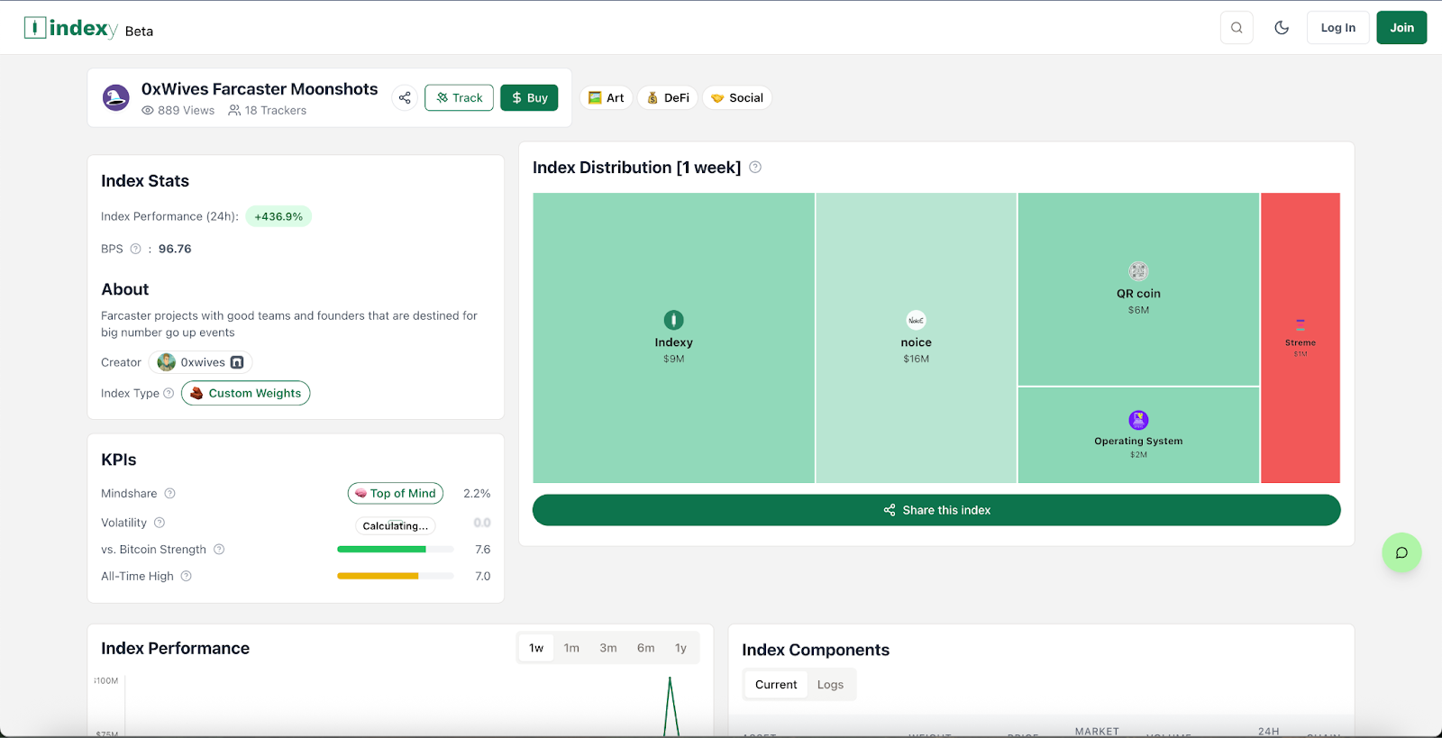Click the Beta label next to logo
Screen dimensions: 1442x738
click(139, 32)
